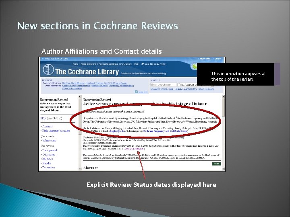Open Cochrane Pregnancy and Childbirth Group link
Viewport: 290px width, 217px height.
point(166,131)
